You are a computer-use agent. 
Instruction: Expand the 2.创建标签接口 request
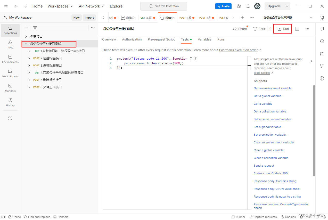click(x=29, y=58)
